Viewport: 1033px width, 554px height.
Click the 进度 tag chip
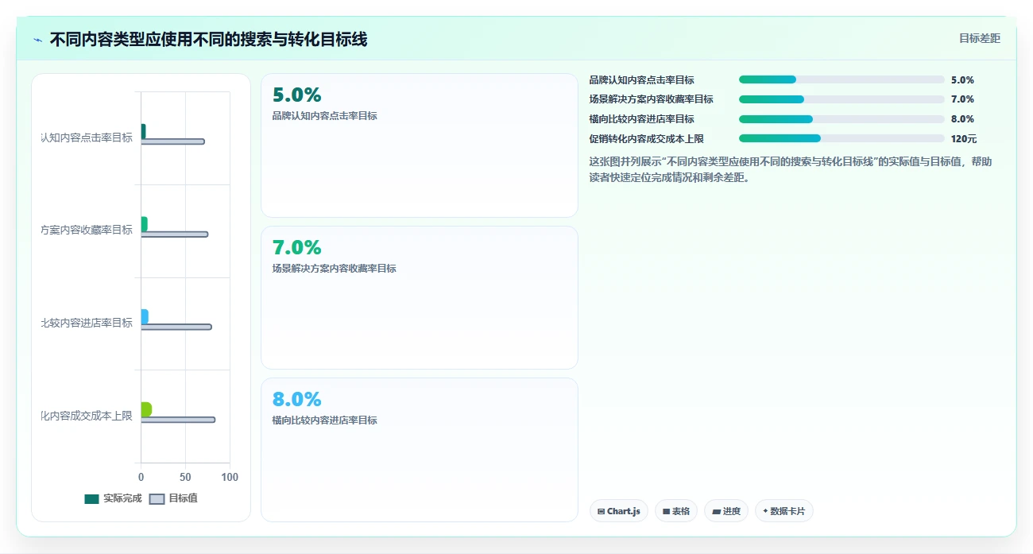[726, 511]
